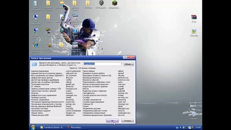Open the Мои документы desktop icon

(x=35, y=6)
